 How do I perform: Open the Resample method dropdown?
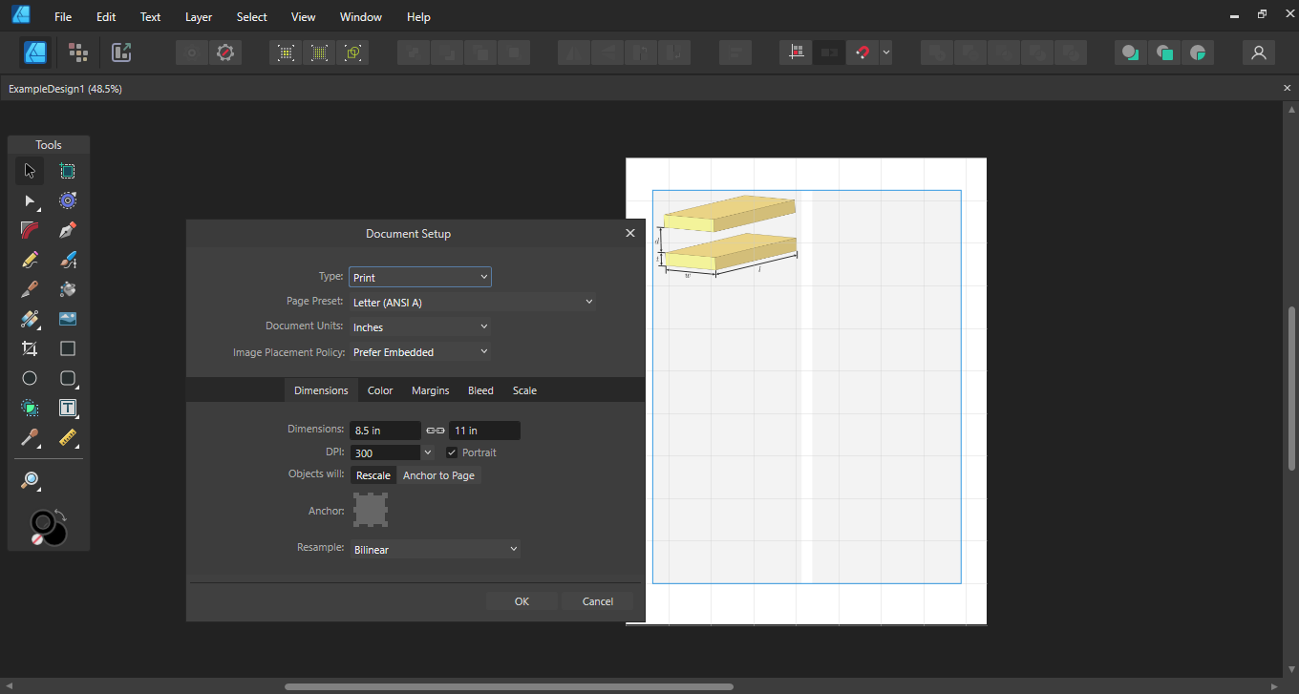[435, 550]
